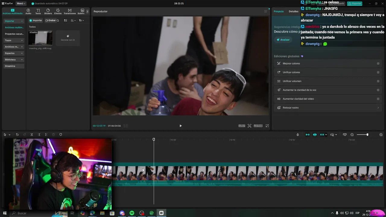Click the Analizar button

tap(283, 40)
